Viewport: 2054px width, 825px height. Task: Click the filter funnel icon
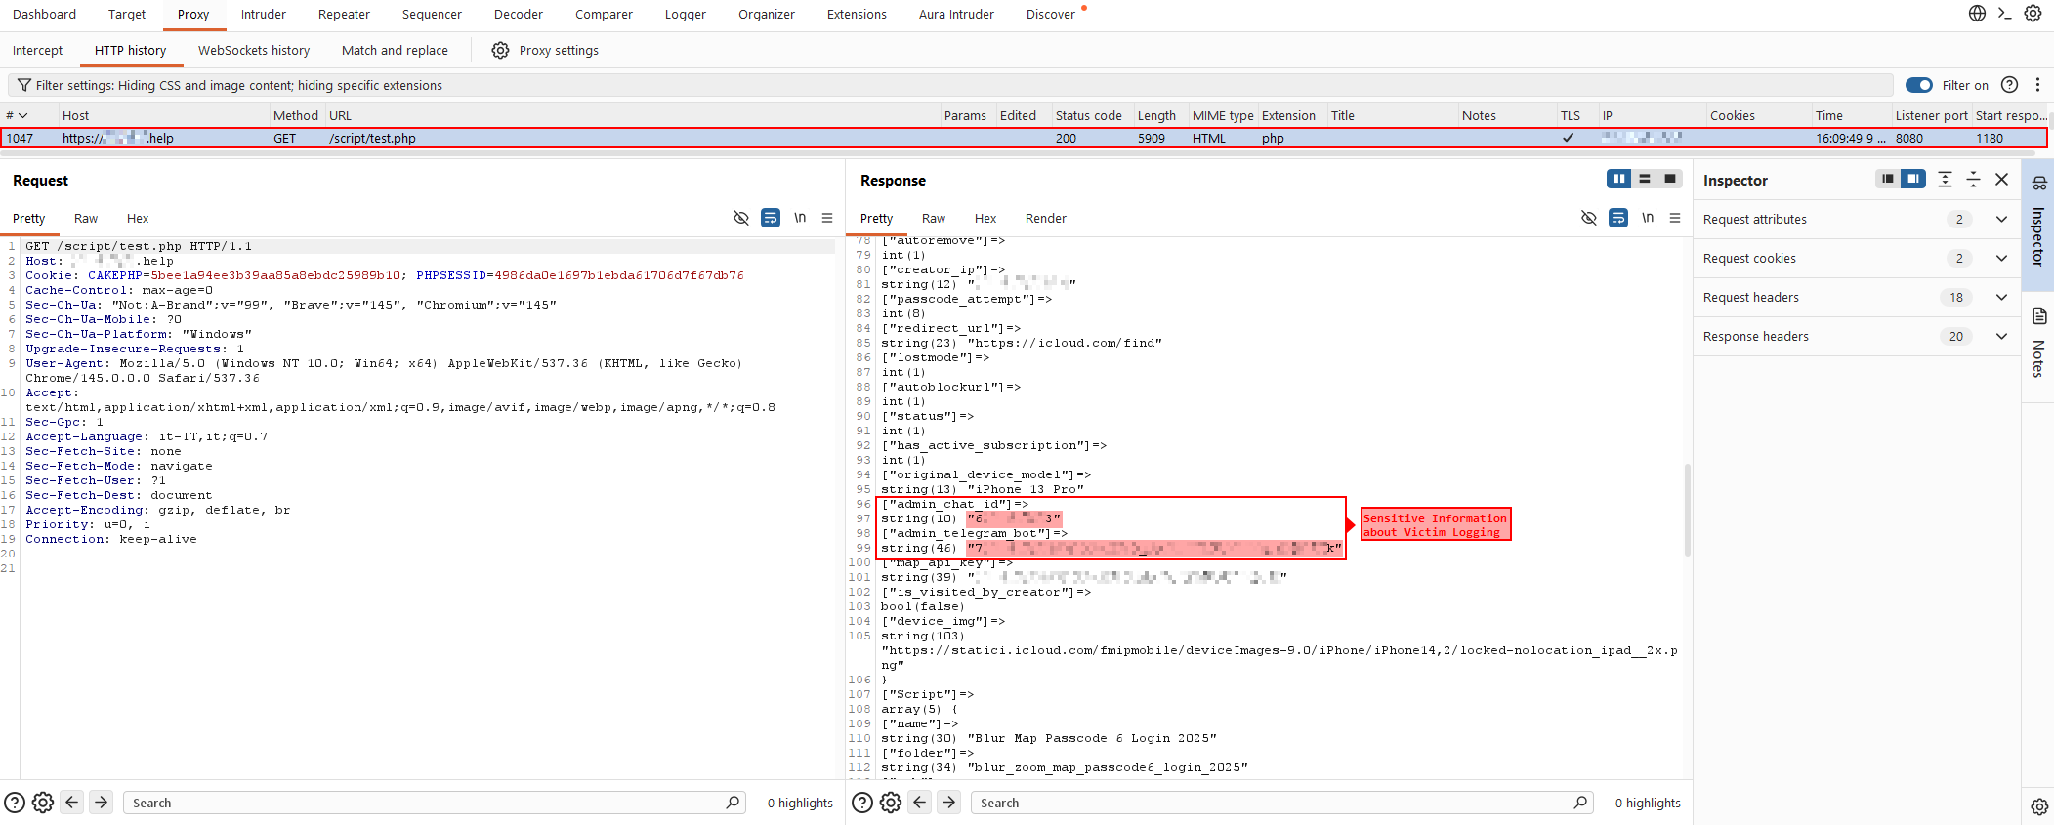[x=24, y=86]
